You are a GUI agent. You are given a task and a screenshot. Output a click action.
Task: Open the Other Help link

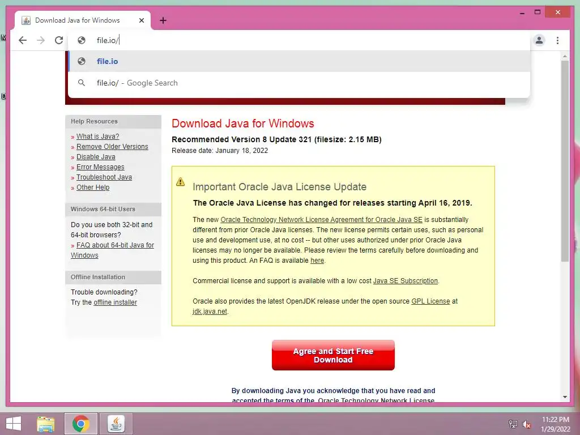tap(93, 187)
